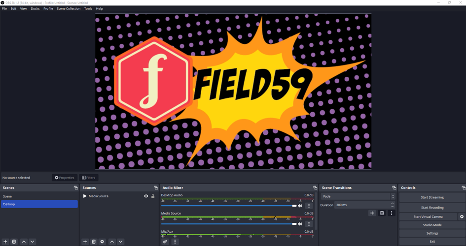Screen dimensions: 466x246
Task: Click Start Recording button
Action: pyautogui.click(x=432, y=207)
